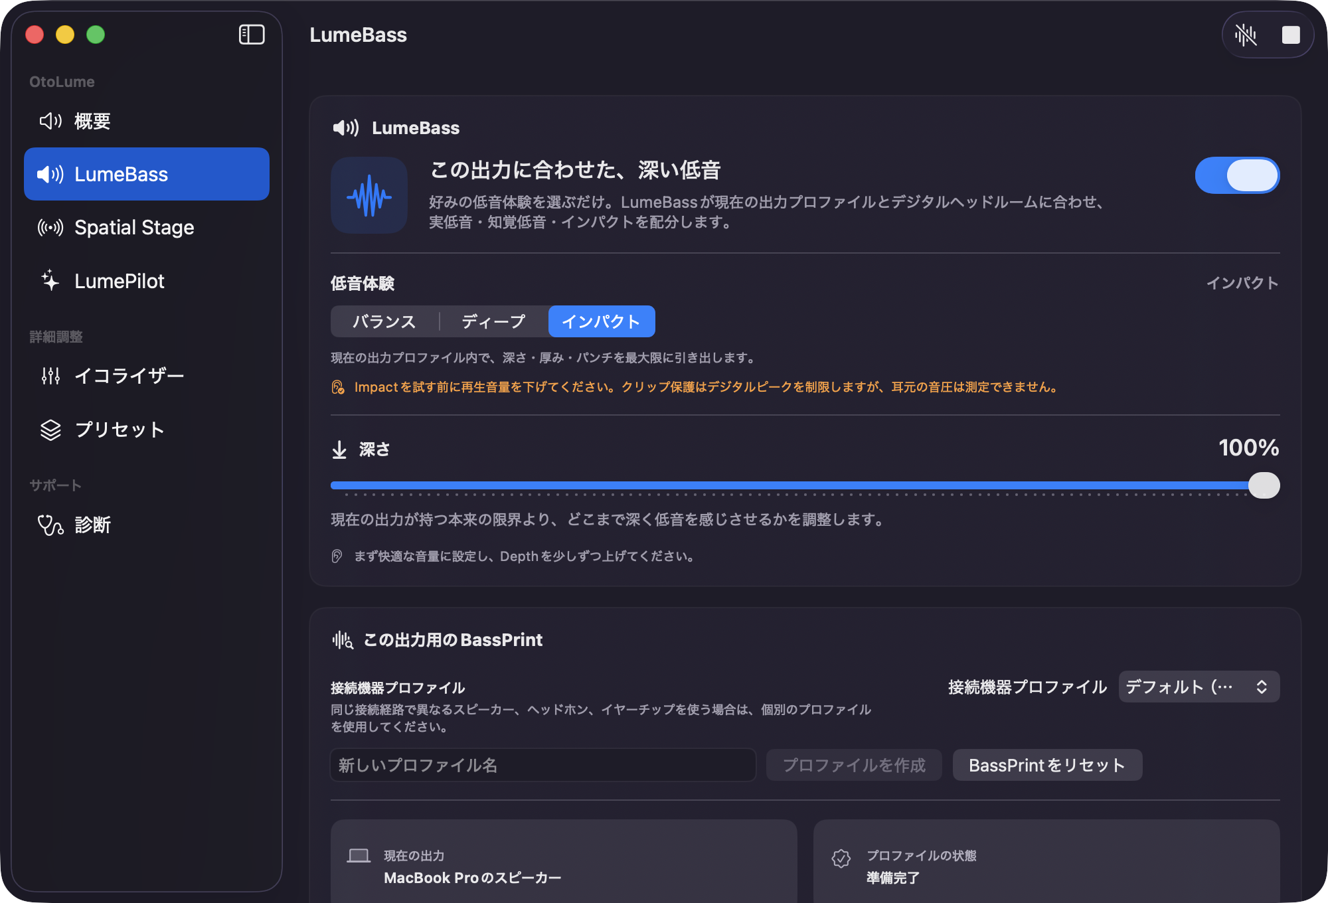Select the バランス bass mode
1328x903 pixels.
(x=384, y=321)
